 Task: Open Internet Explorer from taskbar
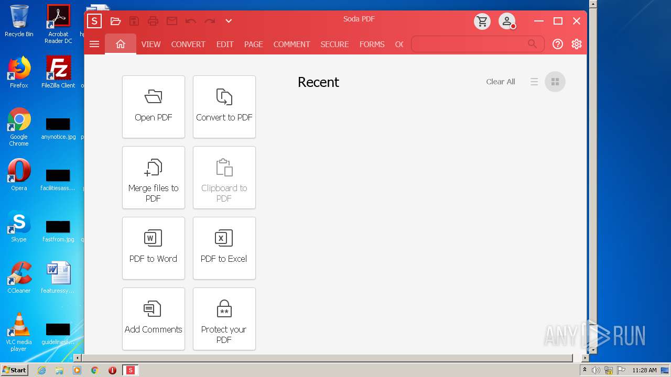42,370
